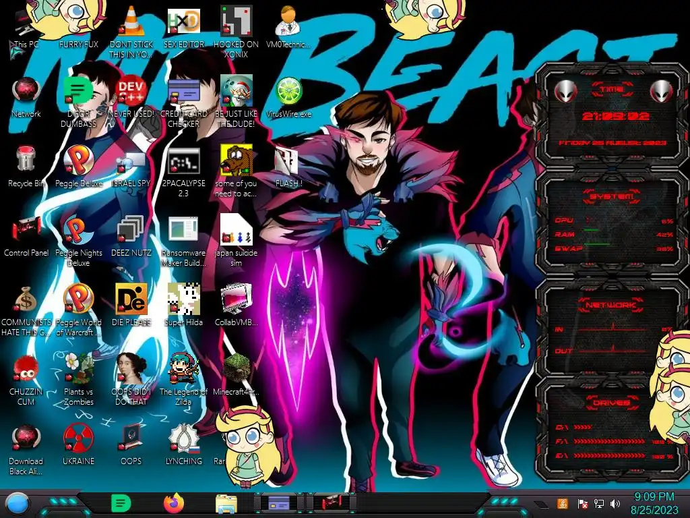
Task: Open the Recycle Bin
Action: 26,159
